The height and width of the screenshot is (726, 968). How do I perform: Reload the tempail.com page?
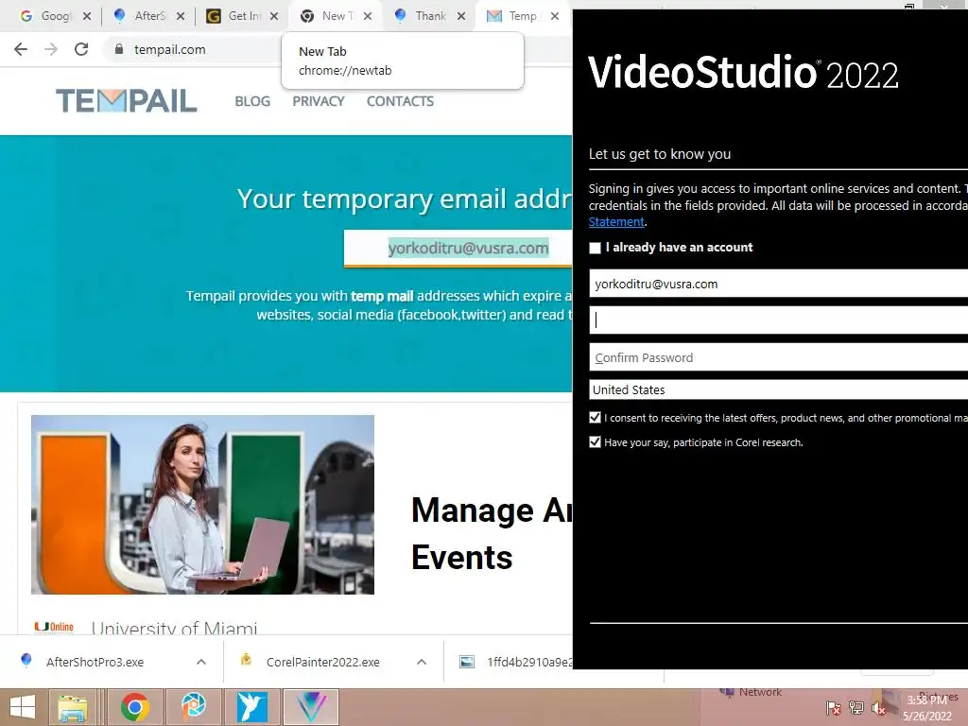coord(81,49)
